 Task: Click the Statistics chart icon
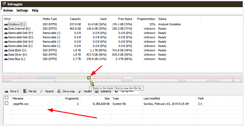[x=97, y=91]
